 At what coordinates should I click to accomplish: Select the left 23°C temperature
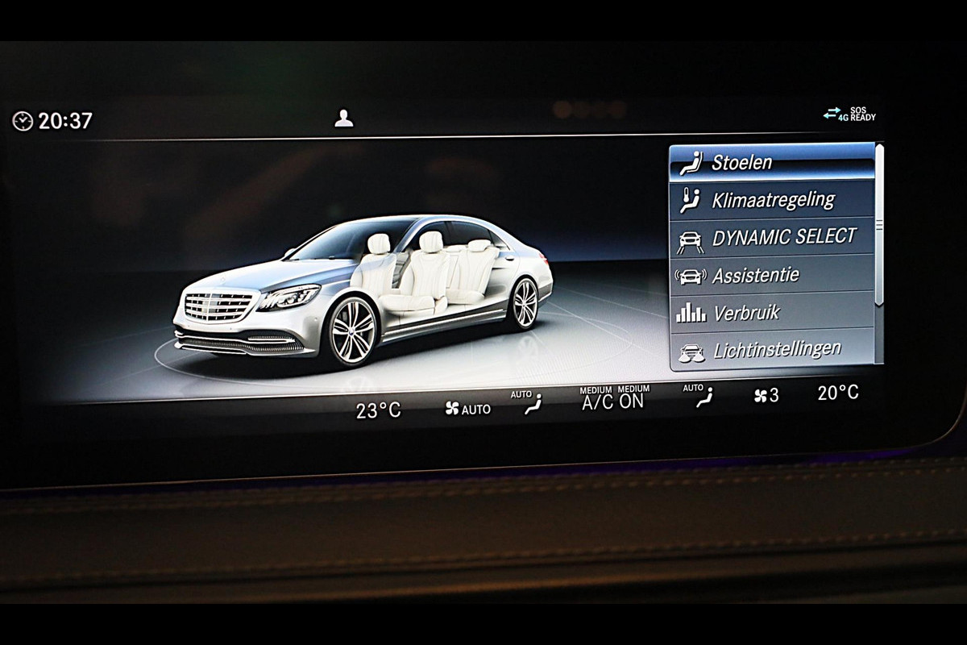click(x=379, y=410)
